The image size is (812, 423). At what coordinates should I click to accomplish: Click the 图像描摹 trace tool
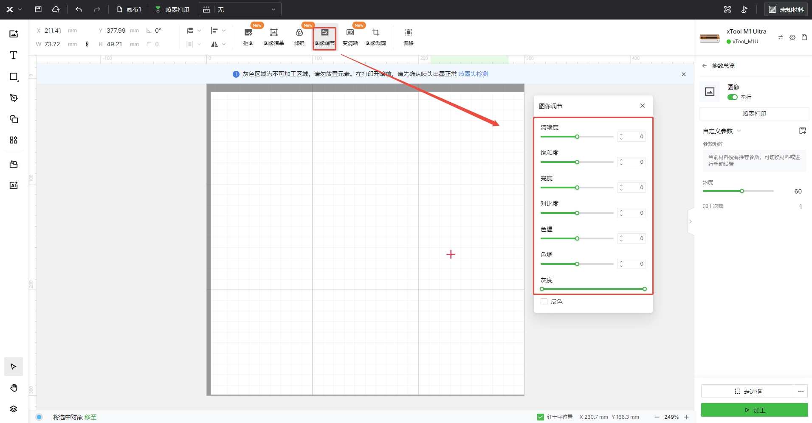[274, 37]
